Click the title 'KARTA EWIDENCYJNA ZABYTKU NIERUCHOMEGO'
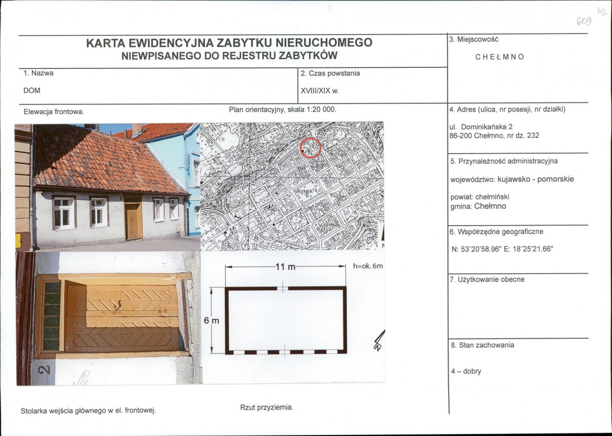This screenshot has height=436, width=612. click(x=229, y=42)
